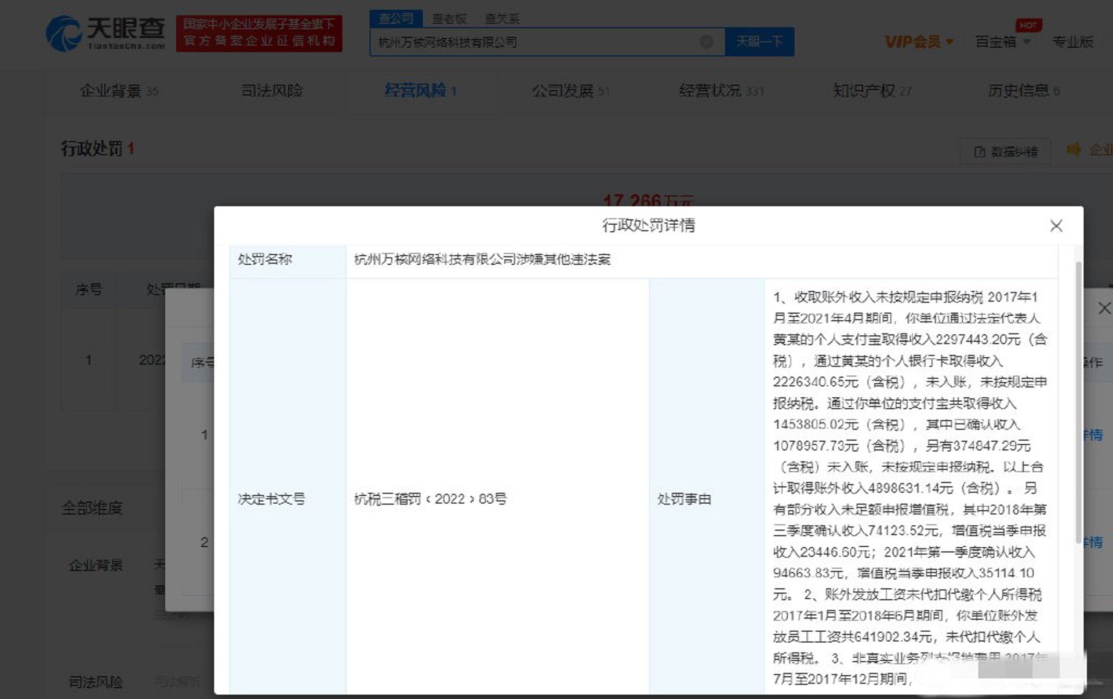Image resolution: width=1113 pixels, height=699 pixels.
Task: Click the 天眼一下 search button
Action: click(759, 42)
